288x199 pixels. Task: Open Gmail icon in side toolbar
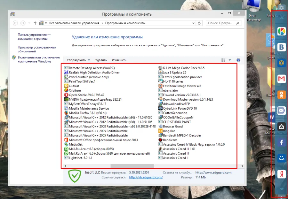point(281,79)
